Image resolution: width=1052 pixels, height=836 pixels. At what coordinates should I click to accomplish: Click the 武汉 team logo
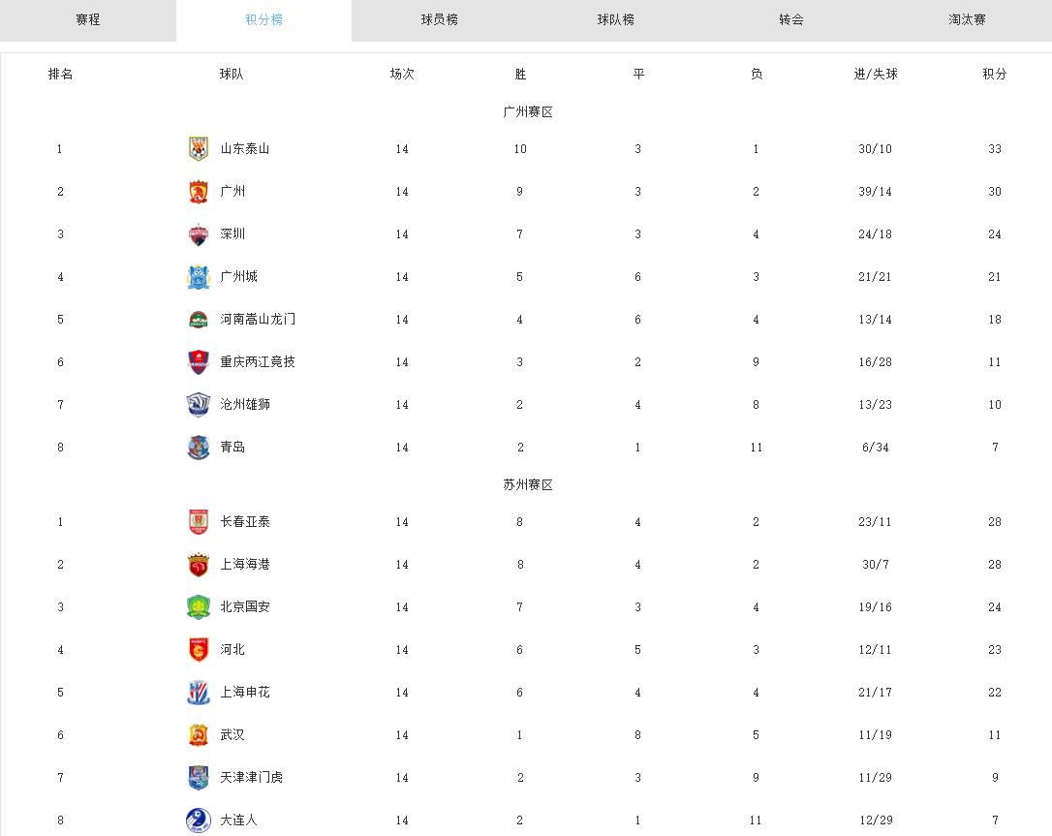click(198, 735)
